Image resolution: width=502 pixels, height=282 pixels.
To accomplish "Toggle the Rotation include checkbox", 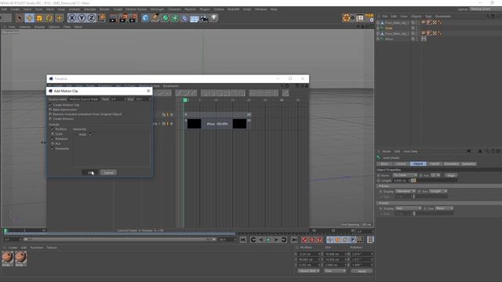I will coord(53,139).
